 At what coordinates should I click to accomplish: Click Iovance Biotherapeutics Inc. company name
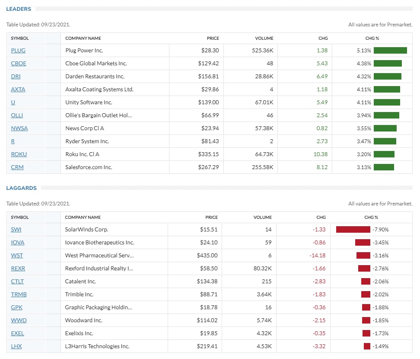tap(99, 242)
